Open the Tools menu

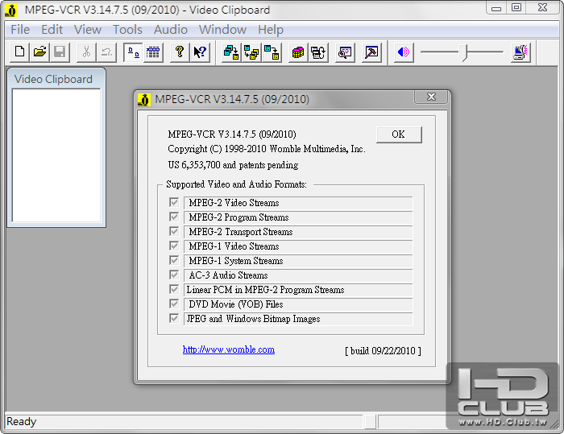coord(127,30)
